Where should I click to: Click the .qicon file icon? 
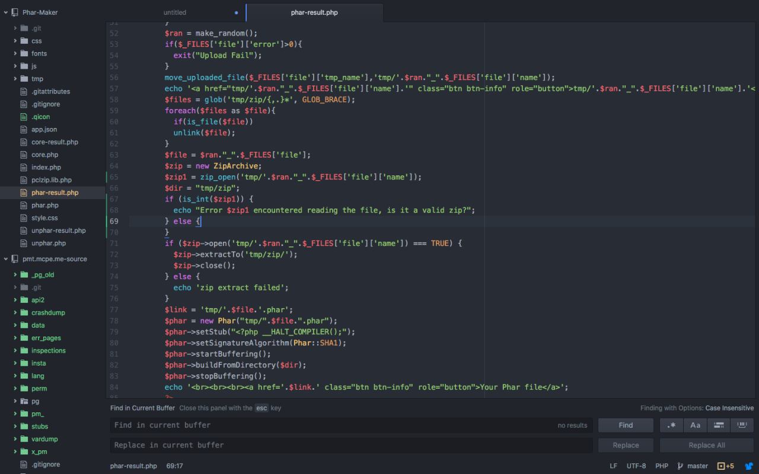(24, 117)
